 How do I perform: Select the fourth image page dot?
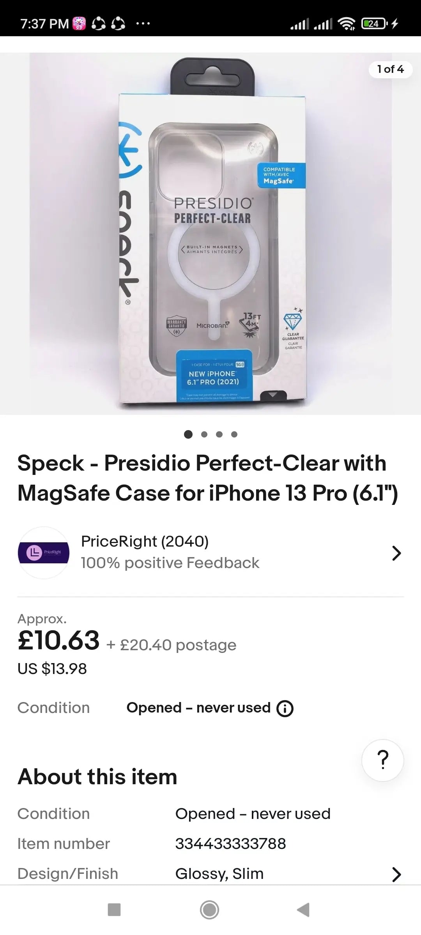pyautogui.click(x=234, y=434)
